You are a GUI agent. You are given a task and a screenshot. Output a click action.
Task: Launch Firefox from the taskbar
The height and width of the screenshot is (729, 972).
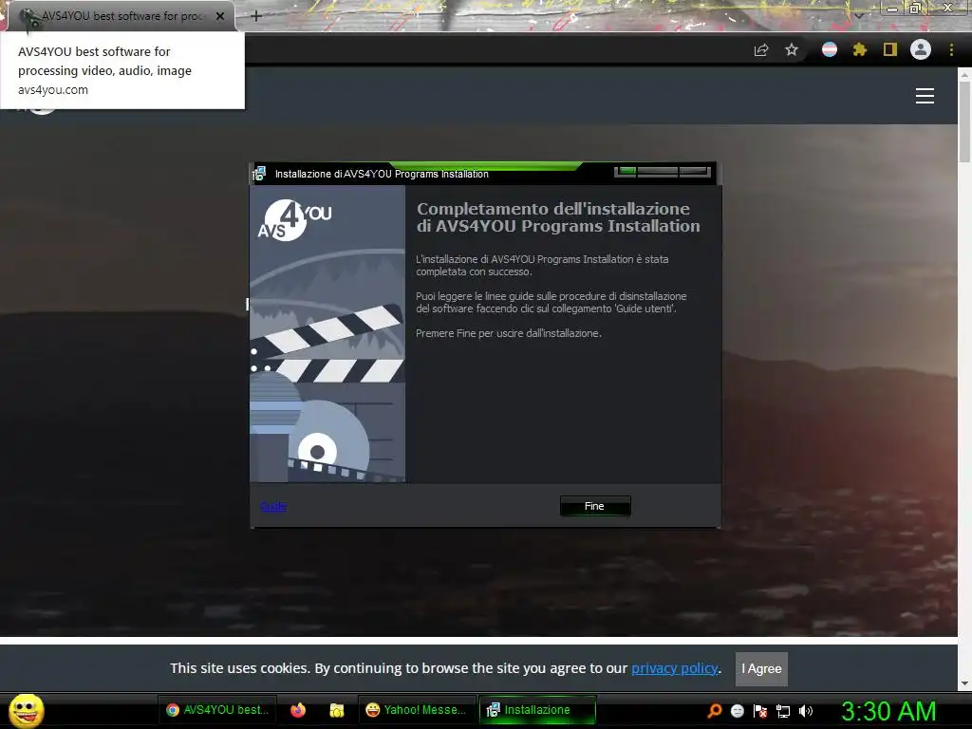click(x=298, y=710)
